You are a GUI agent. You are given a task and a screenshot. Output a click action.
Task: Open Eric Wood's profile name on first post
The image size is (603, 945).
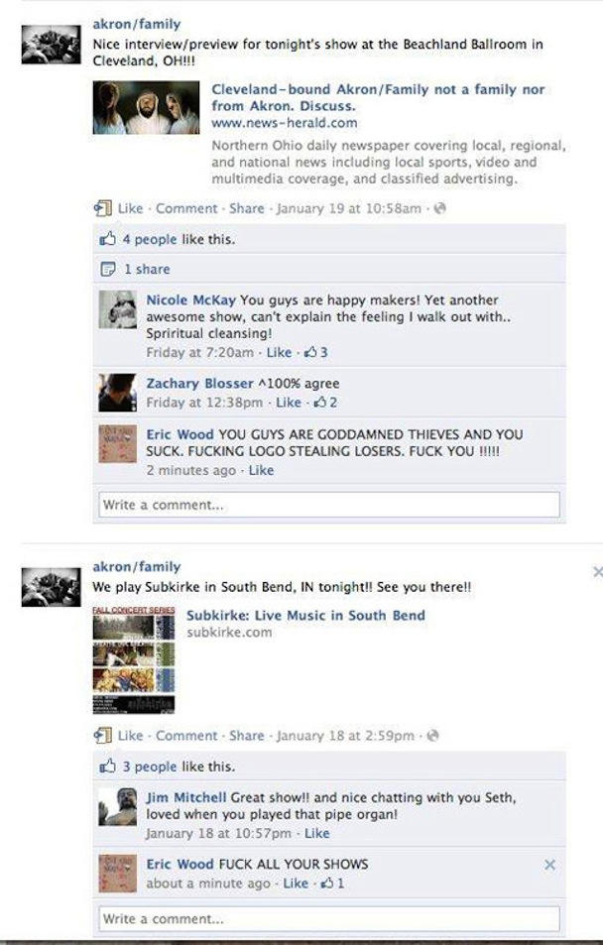coord(180,434)
